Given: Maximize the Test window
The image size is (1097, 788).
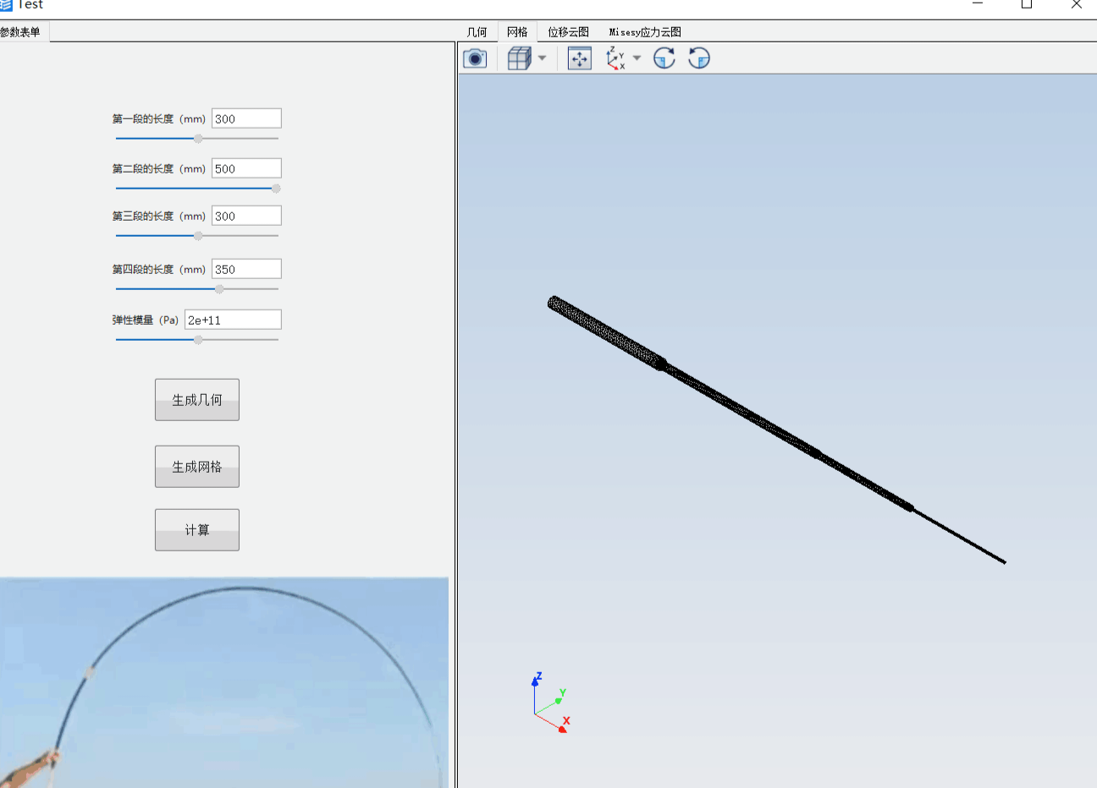Looking at the screenshot, I should [x=1027, y=4].
